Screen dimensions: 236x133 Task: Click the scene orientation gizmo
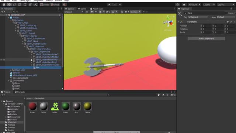point(168,23)
